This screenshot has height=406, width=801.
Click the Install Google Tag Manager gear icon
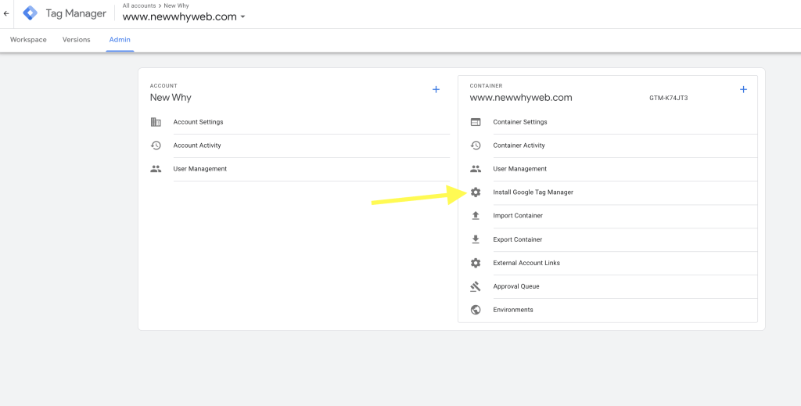point(476,192)
